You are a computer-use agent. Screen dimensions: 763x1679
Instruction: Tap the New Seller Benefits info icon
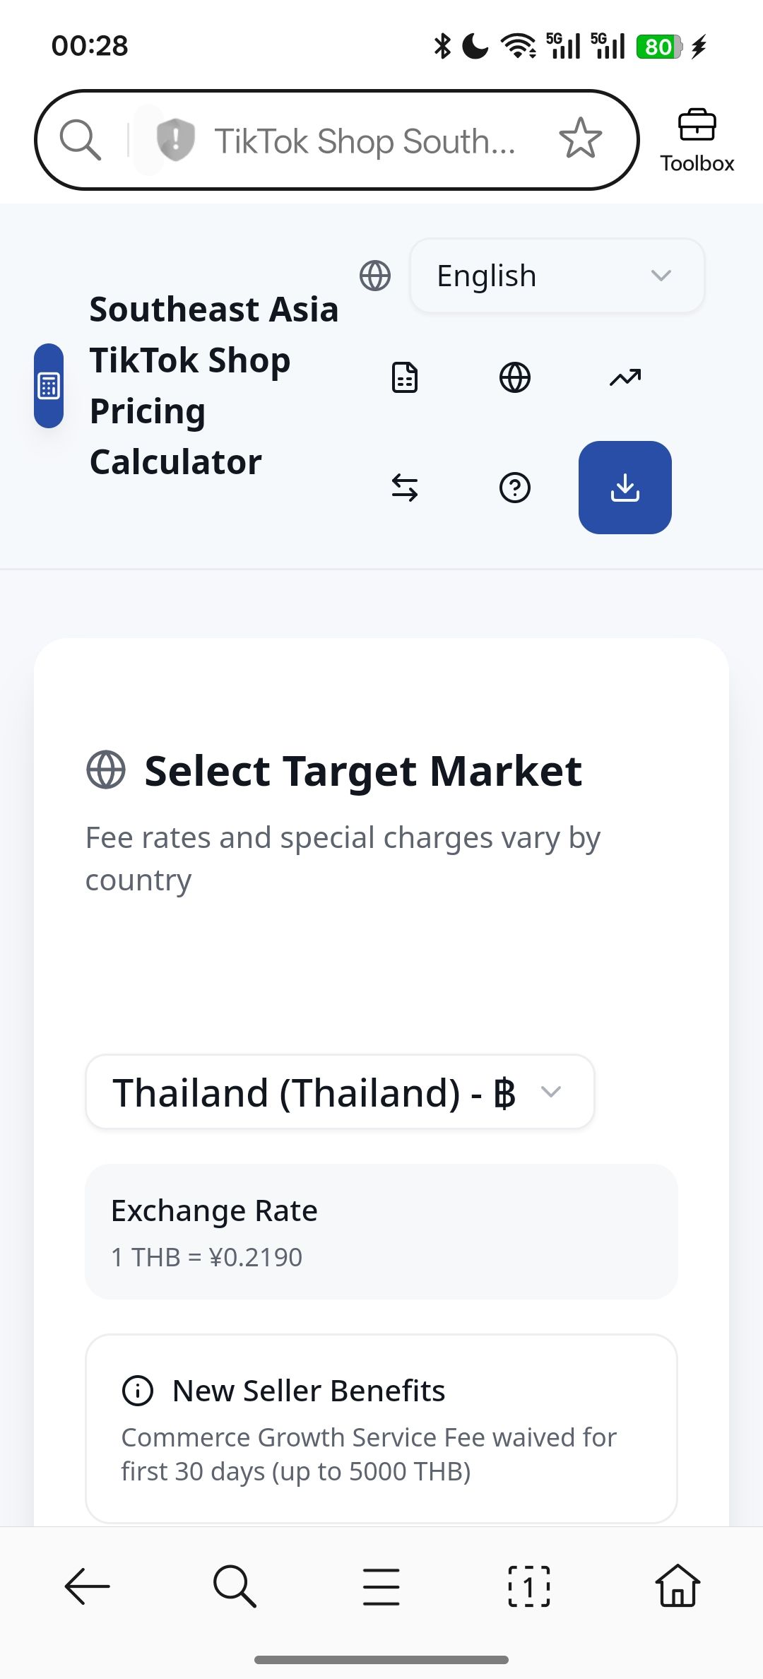click(138, 1391)
